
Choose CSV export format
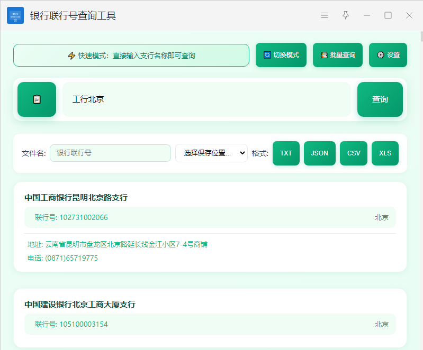click(x=354, y=153)
